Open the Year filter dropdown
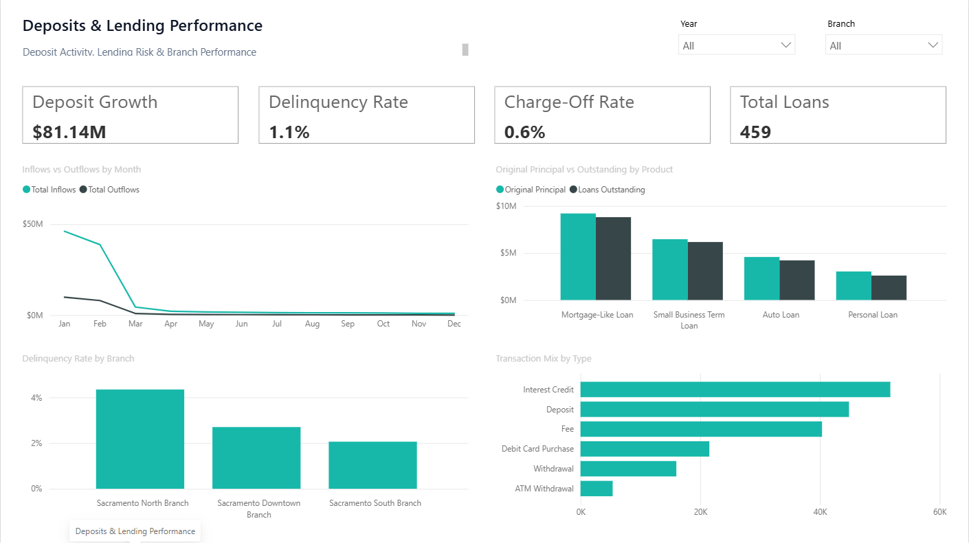The width and height of the screenshot is (969, 543). 736,45
